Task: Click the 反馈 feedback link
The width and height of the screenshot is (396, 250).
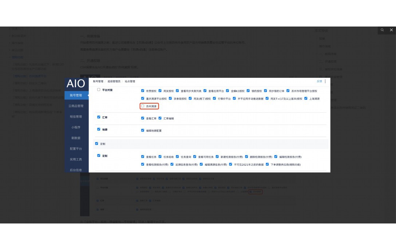Action: 319,81
